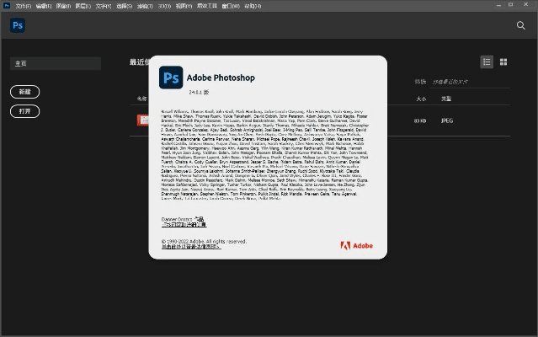Click the Photoshop home logo icon
Screen dimensions: 538x337
click(x=18, y=25)
